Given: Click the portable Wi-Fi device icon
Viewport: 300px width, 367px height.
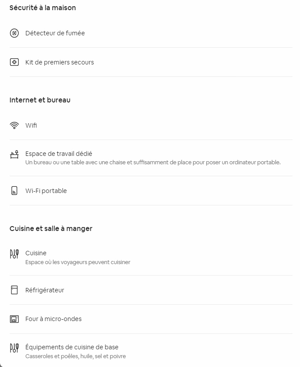Looking at the screenshot, I should coord(14,191).
